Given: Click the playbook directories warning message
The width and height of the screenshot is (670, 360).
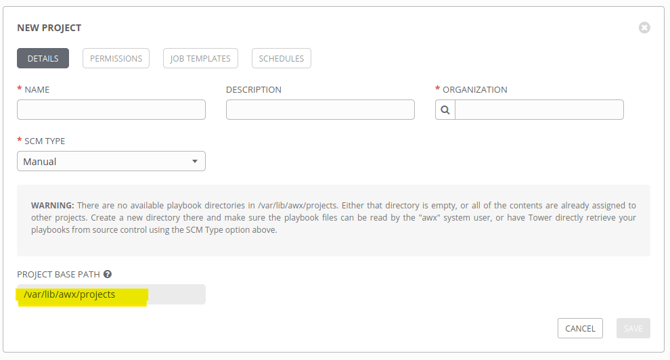Looking at the screenshot, I should click(x=333, y=217).
